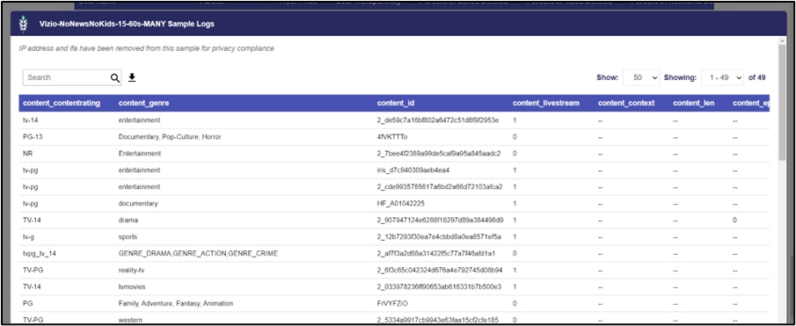This screenshot has width=796, height=326.
Task: Click the content_context column header
Action: coord(626,104)
